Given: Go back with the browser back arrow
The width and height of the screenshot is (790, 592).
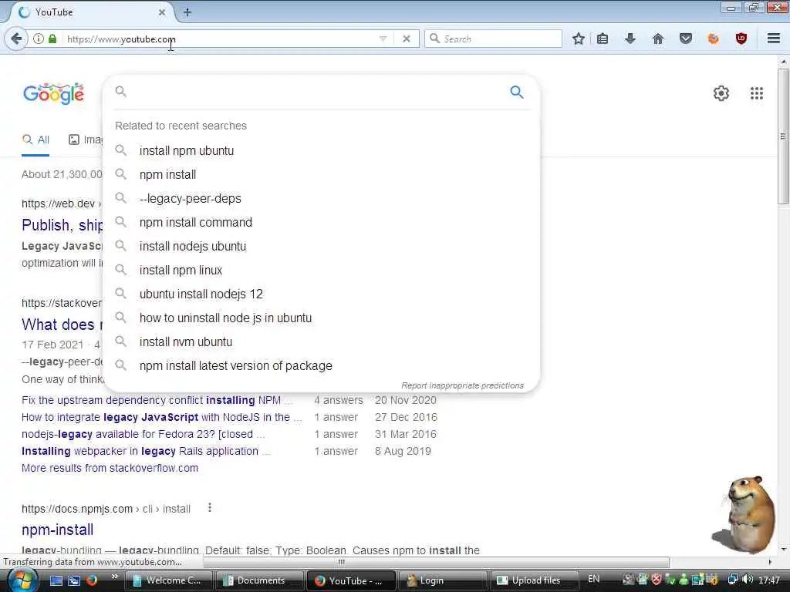Looking at the screenshot, I should tap(16, 39).
